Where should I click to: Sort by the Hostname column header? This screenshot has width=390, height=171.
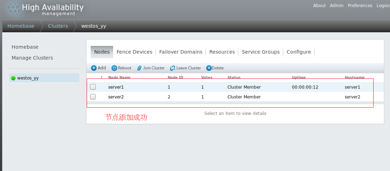point(354,77)
